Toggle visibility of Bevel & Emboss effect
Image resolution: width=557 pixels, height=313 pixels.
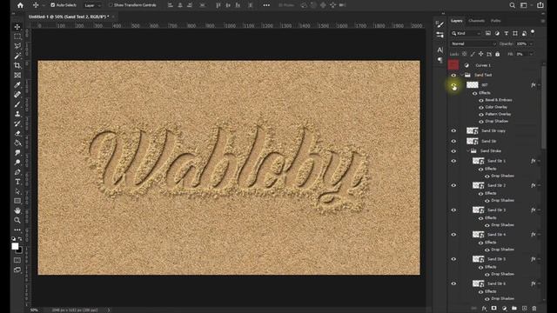481,100
